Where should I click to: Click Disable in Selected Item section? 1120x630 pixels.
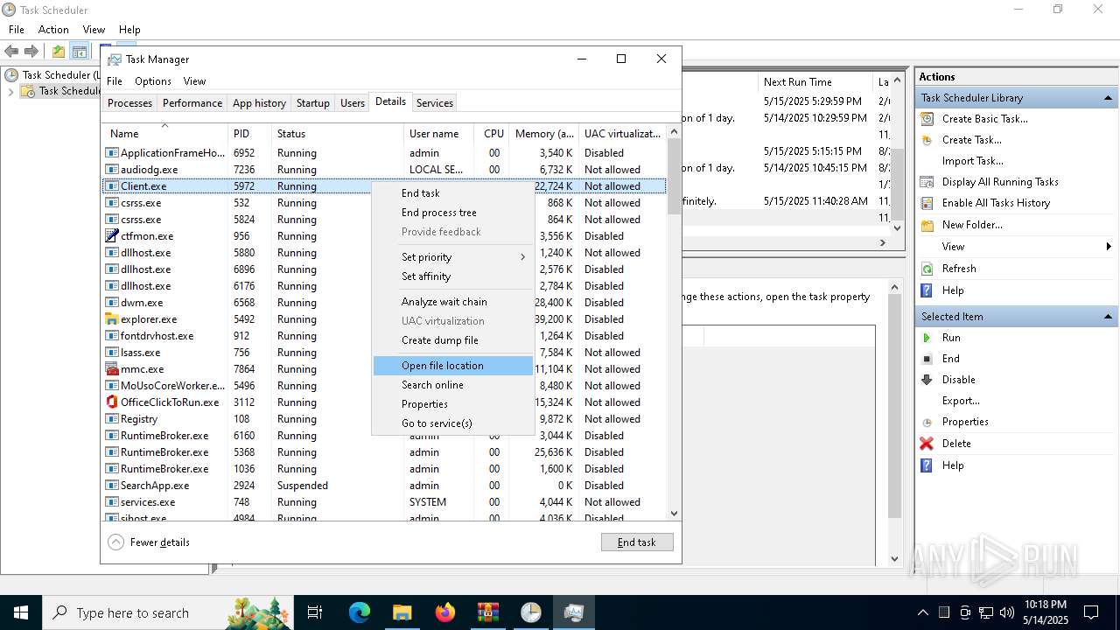tap(958, 380)
